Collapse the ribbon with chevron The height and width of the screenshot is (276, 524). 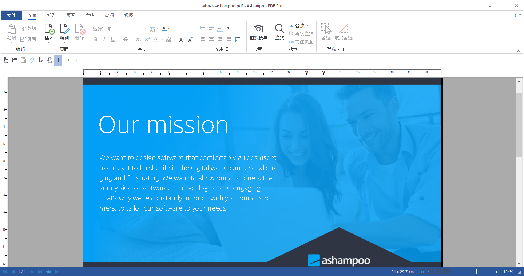tap(519, 50)
